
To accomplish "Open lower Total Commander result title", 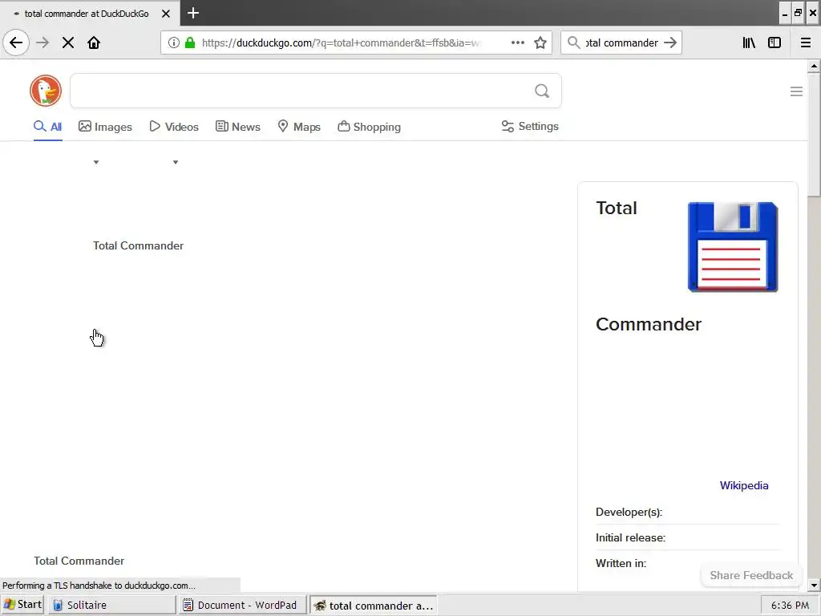I will [79, 561].
